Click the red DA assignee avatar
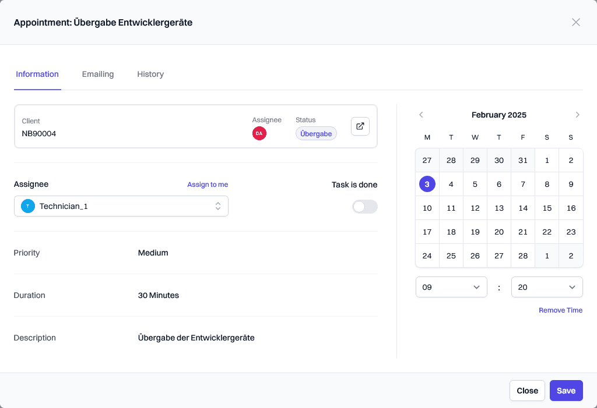The width and height of the screenshot is (597, 408). coord(259,133)
